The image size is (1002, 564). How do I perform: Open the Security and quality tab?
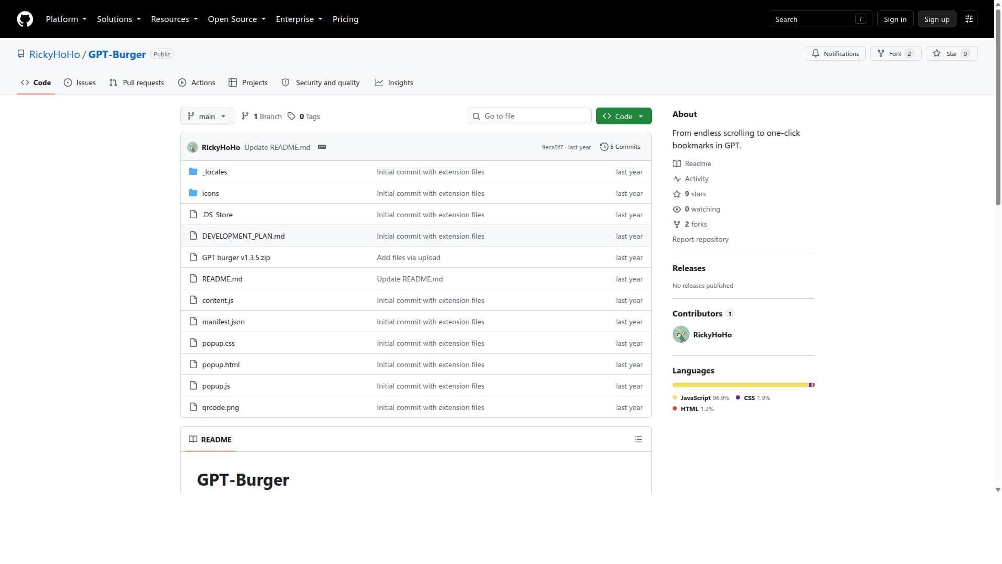tap(321, 83)
